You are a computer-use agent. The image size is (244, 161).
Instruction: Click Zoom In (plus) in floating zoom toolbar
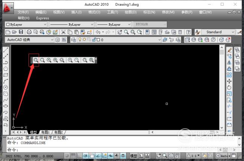[x=70, y=60]
